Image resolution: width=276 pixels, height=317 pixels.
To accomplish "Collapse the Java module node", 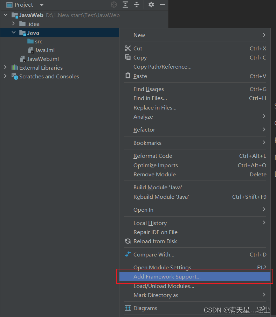I will [14, 32].
